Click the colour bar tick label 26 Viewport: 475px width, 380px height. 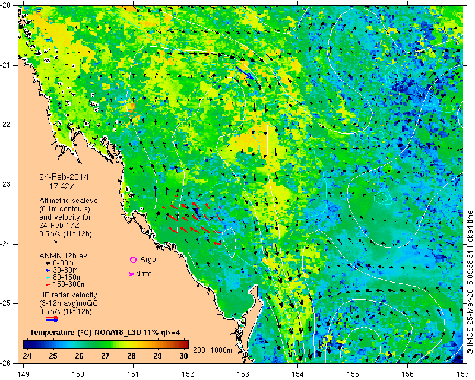(79, 356)
